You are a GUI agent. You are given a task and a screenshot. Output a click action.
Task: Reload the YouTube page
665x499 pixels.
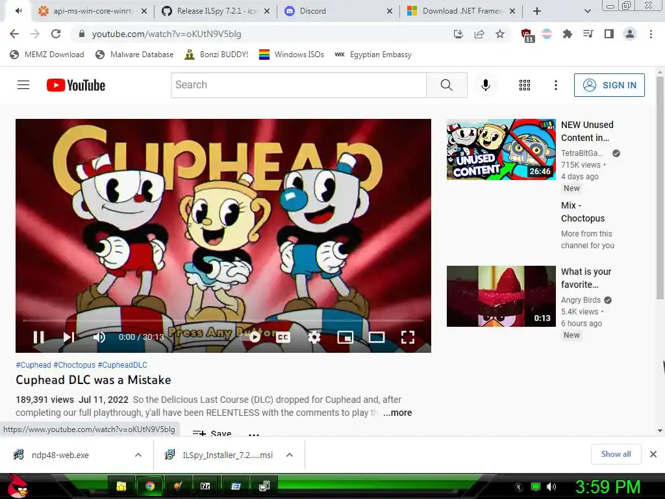pos(56,34)
